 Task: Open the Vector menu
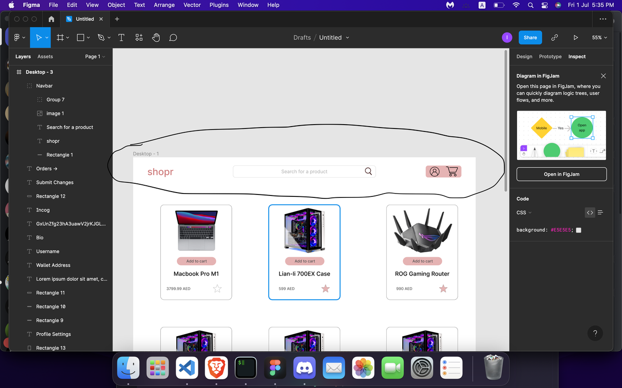(x=192, y=5)
